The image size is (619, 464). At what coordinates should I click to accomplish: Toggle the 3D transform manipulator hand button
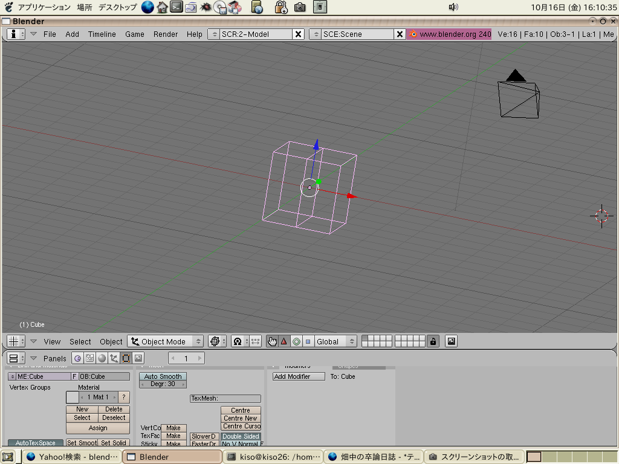pyautogui.click(x=272, y=341)
